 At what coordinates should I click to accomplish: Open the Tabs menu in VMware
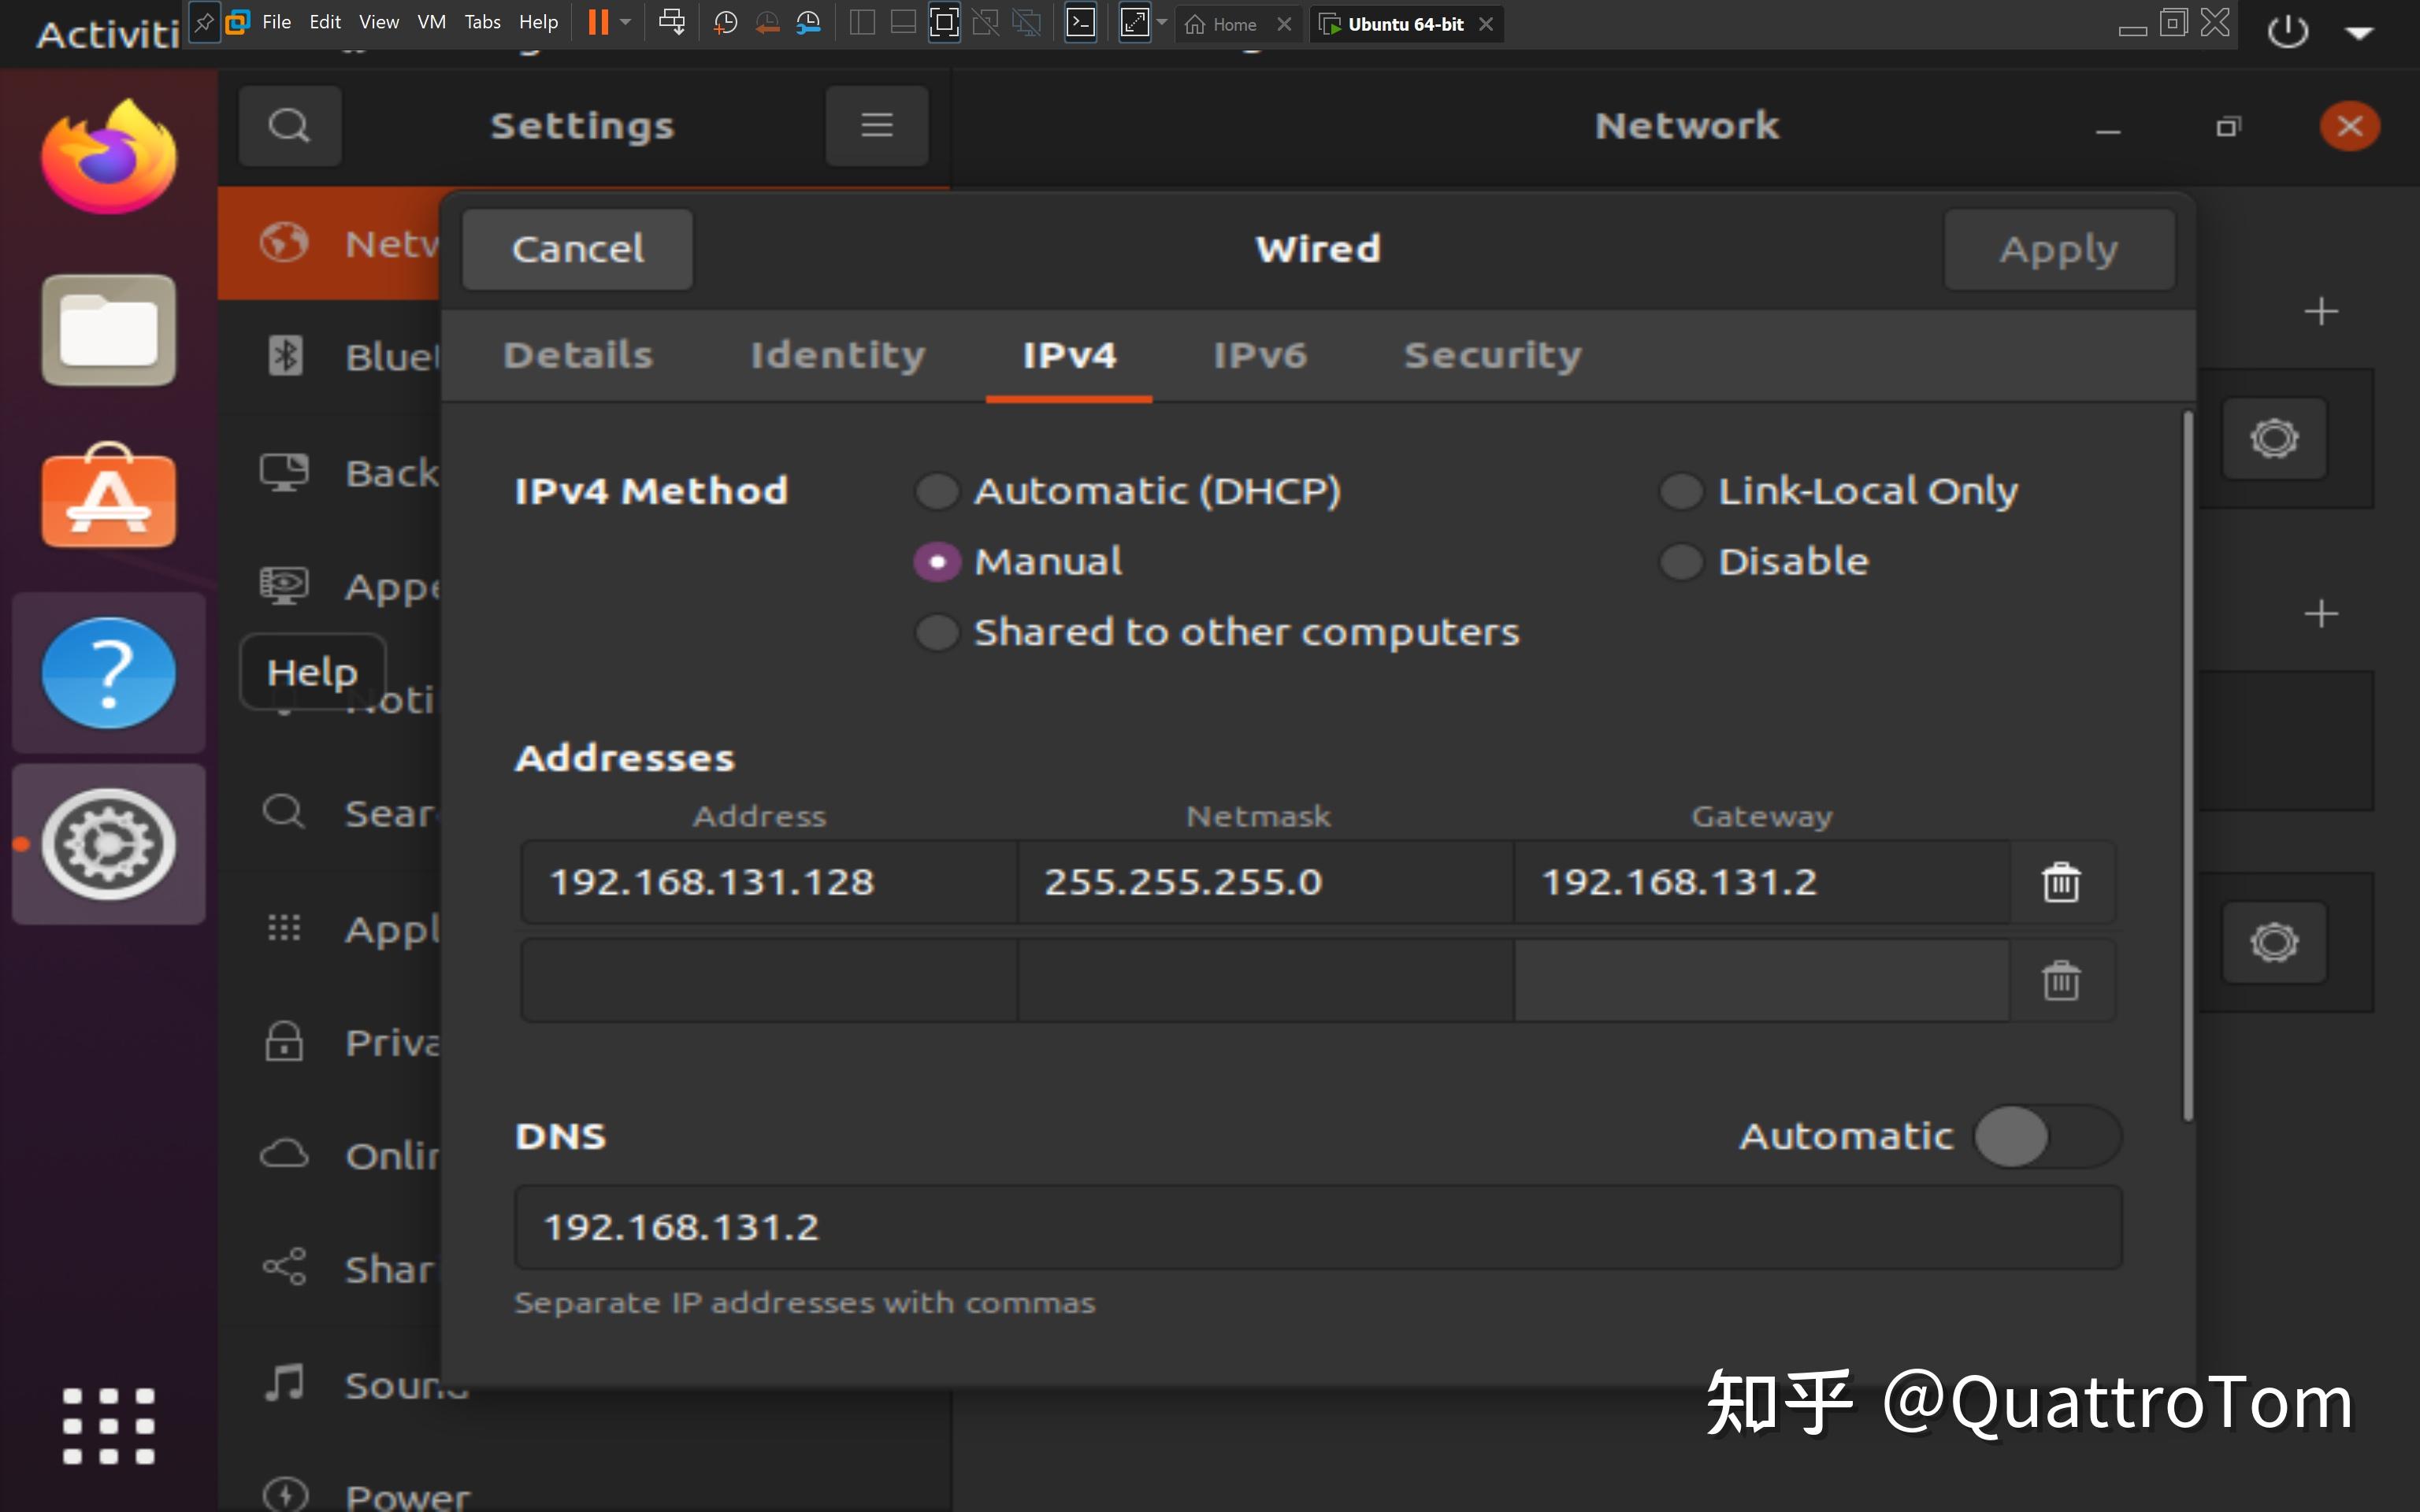(482, 22)
